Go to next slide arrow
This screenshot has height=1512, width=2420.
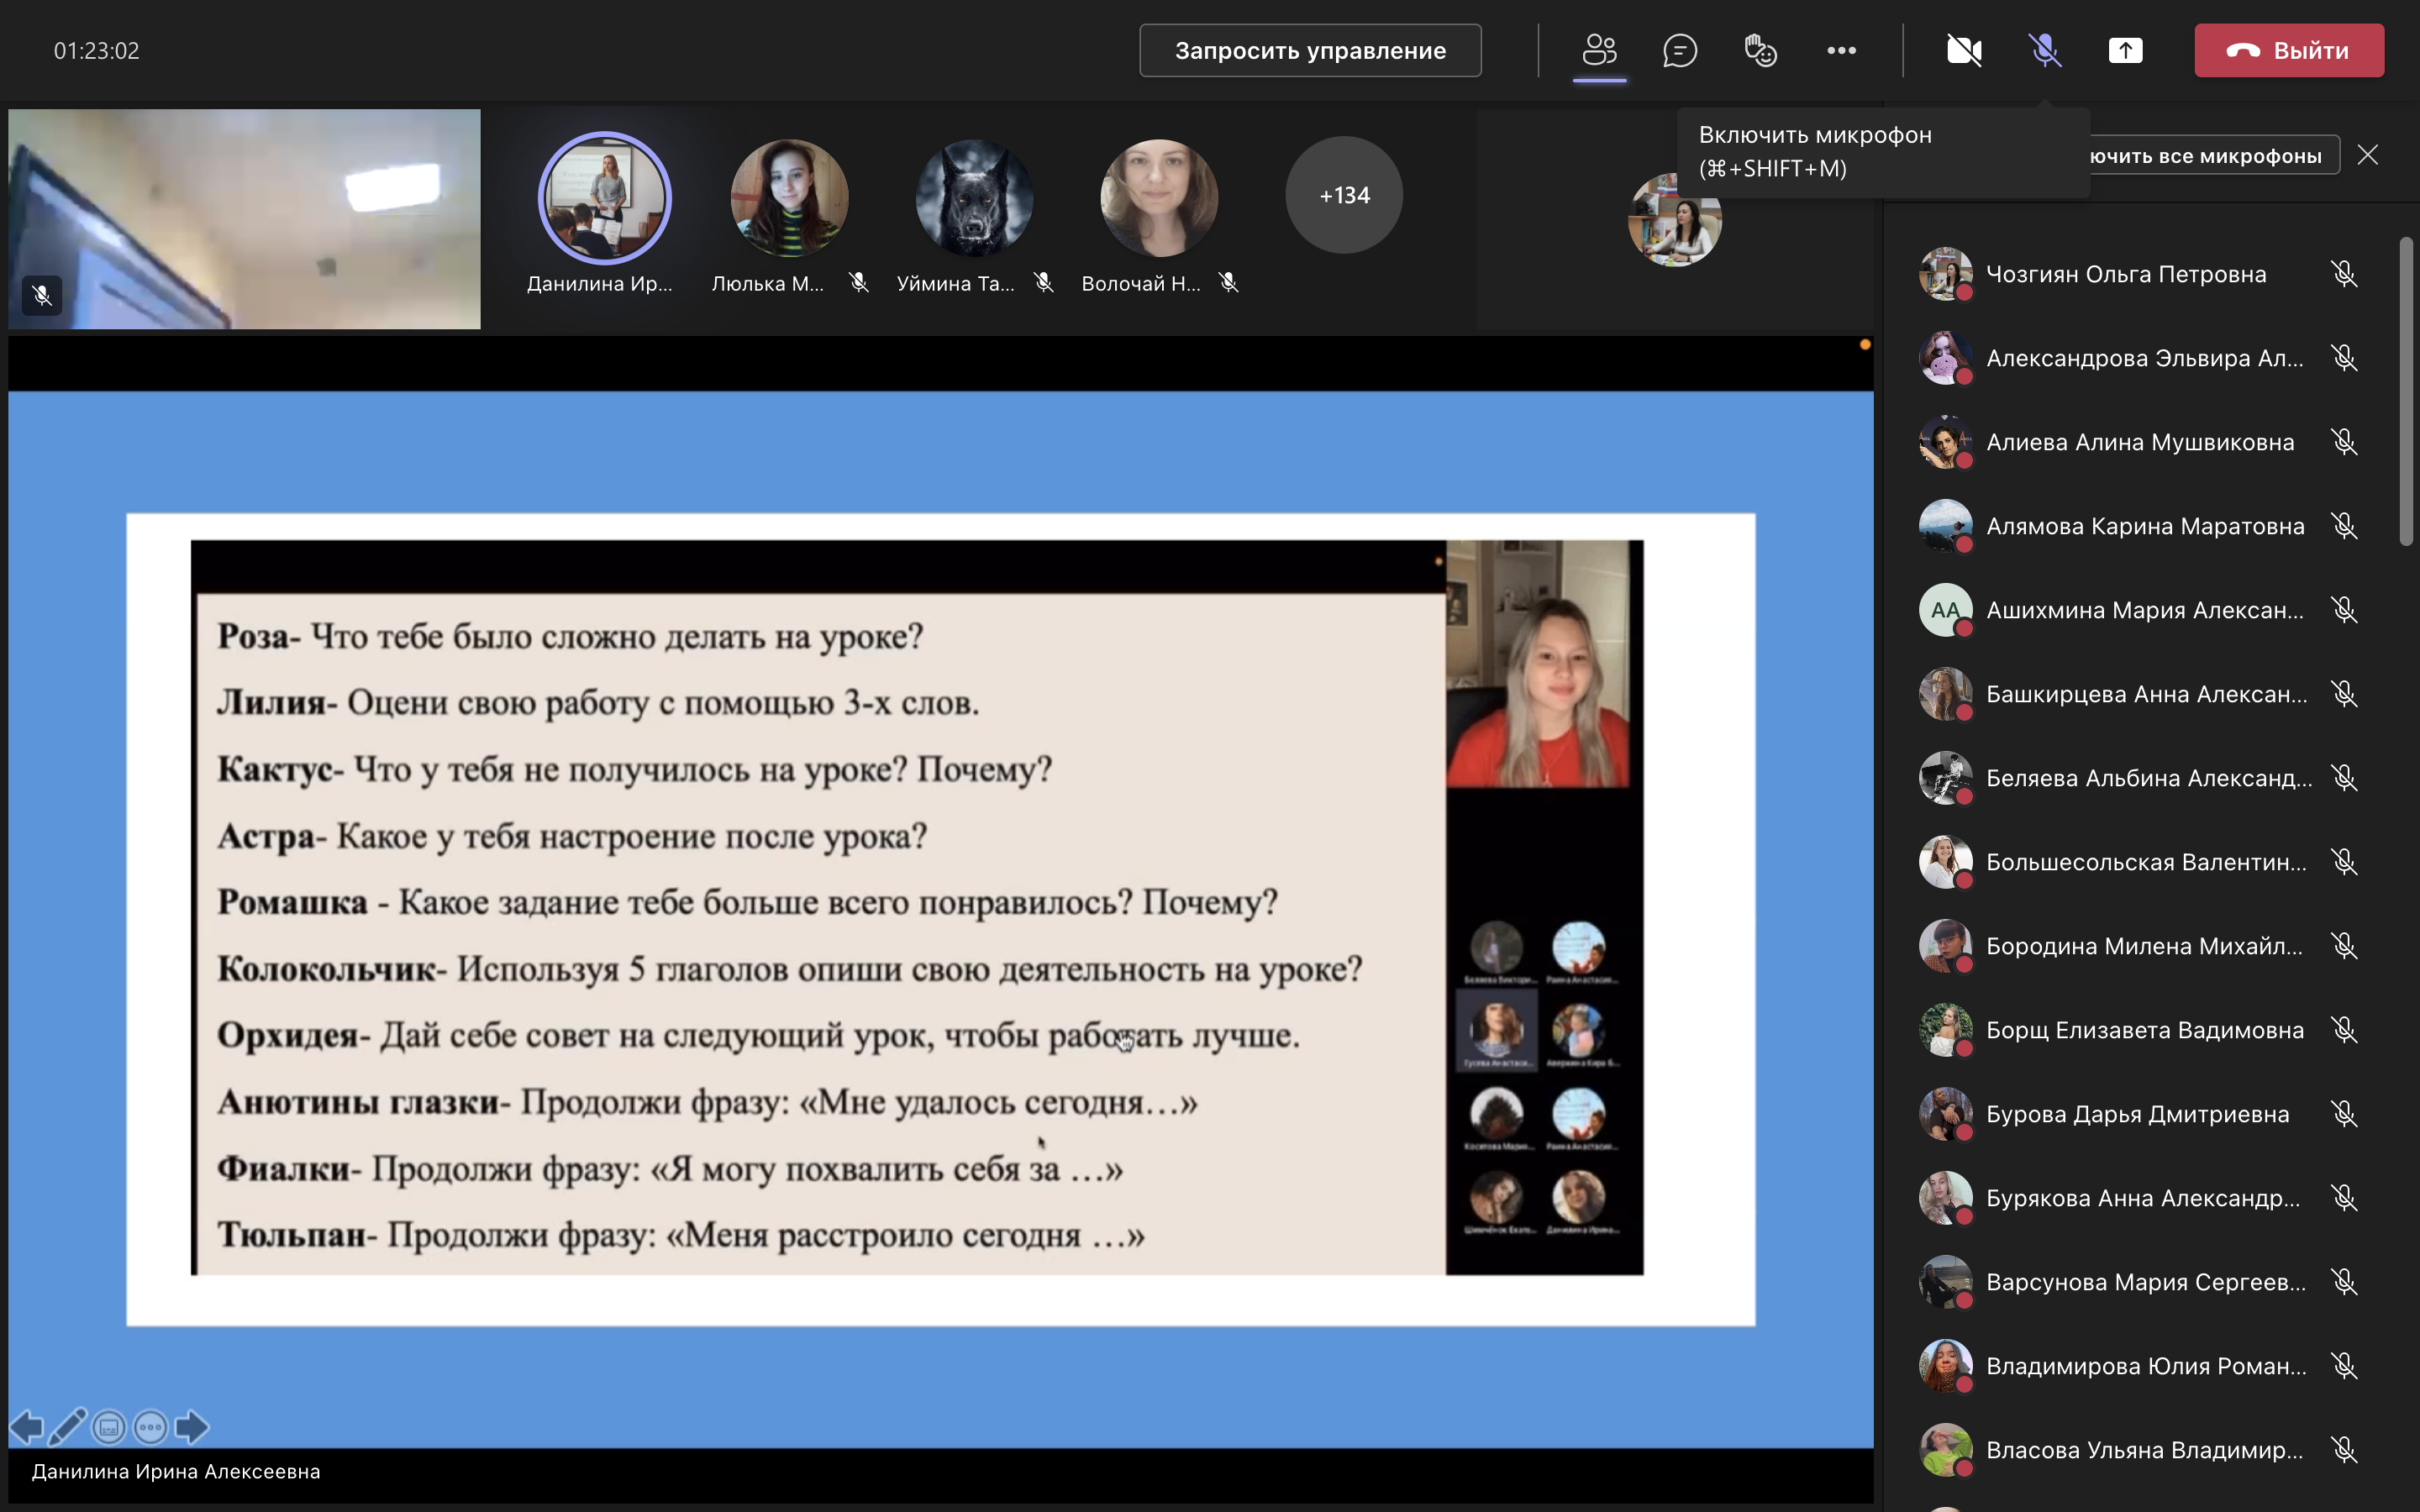click(192, 1427)
